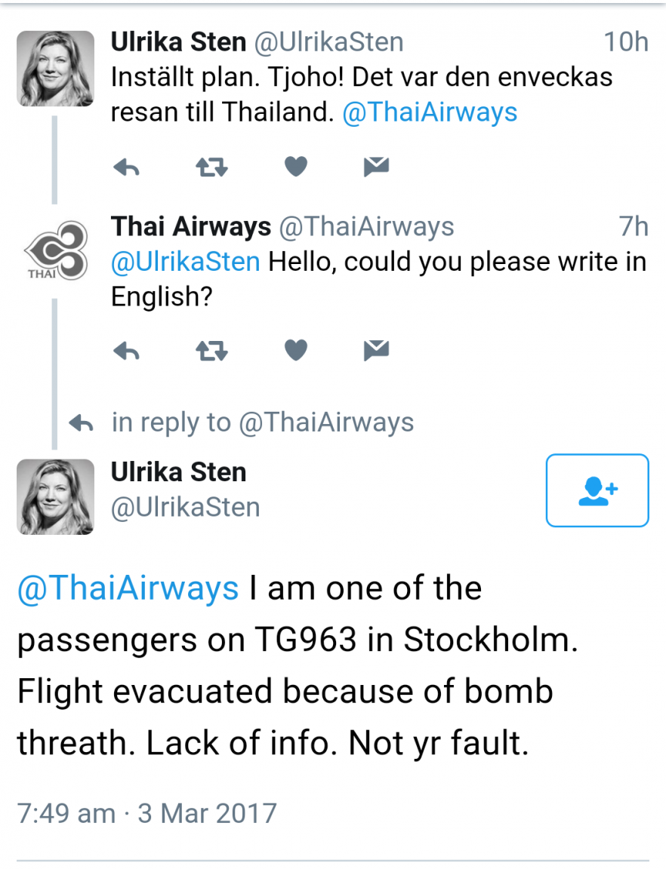The image size is (666, 869).
Task: Like Ulrika Sten's Swedish tweet
Action: coord(296,166)
